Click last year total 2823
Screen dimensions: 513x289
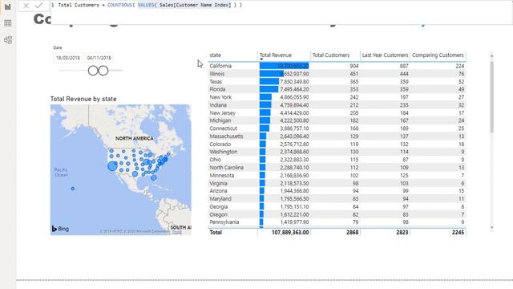click(402, 232)
